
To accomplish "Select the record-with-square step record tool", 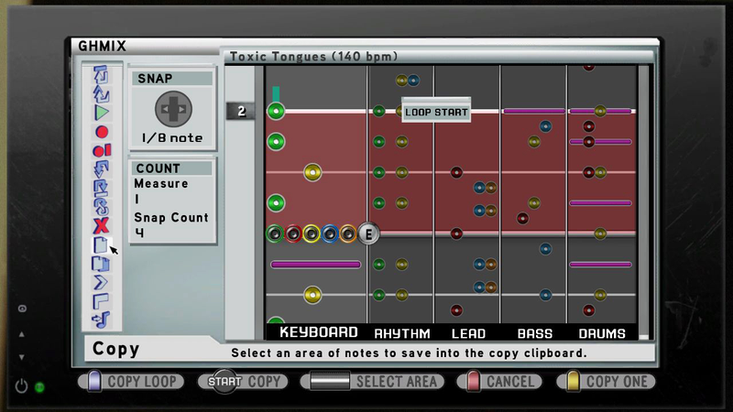I will [x=102, y=150].
